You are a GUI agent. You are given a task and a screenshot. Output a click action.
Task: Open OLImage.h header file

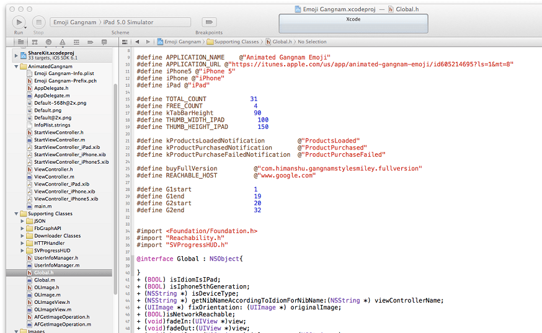pyautogui.click(x=47, y=287)
